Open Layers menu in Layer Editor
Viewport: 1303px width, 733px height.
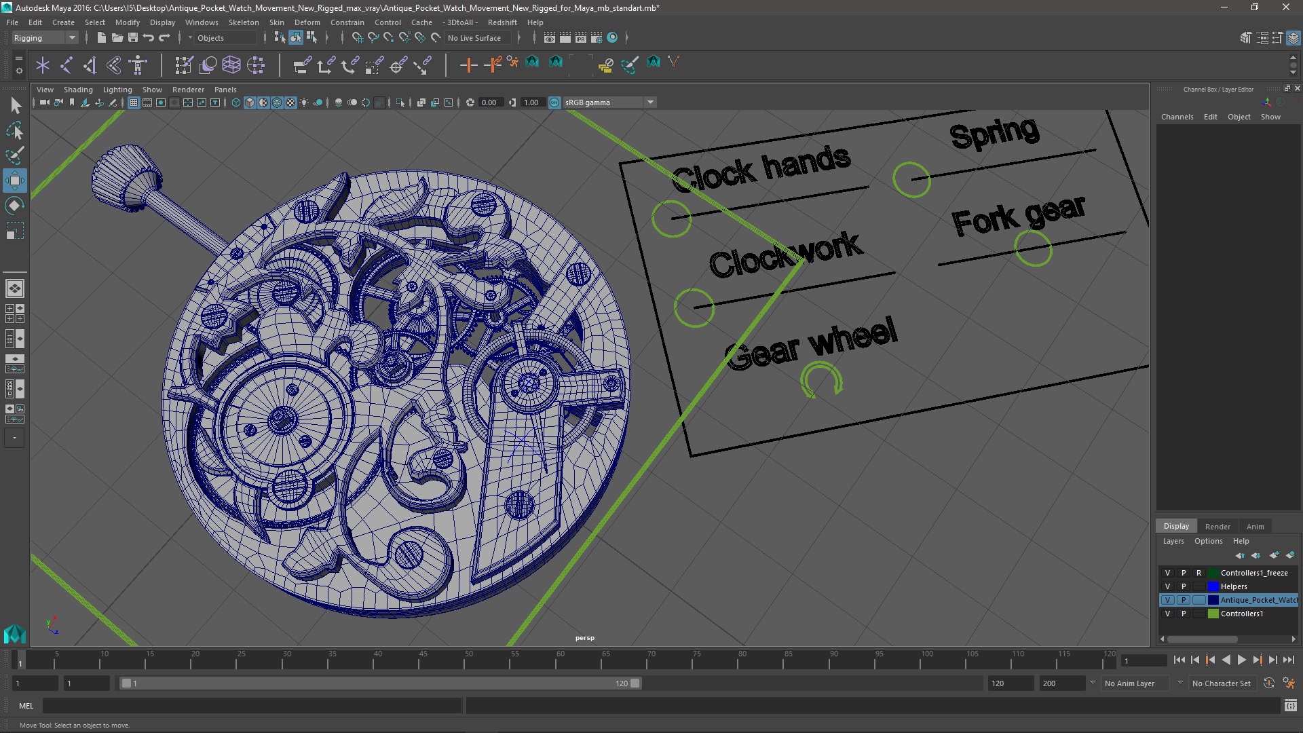(x=1173, y=541)
